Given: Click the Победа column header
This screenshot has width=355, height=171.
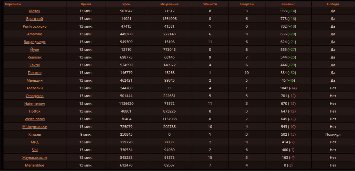Looking at the screenshot, I should coord(333,4).
